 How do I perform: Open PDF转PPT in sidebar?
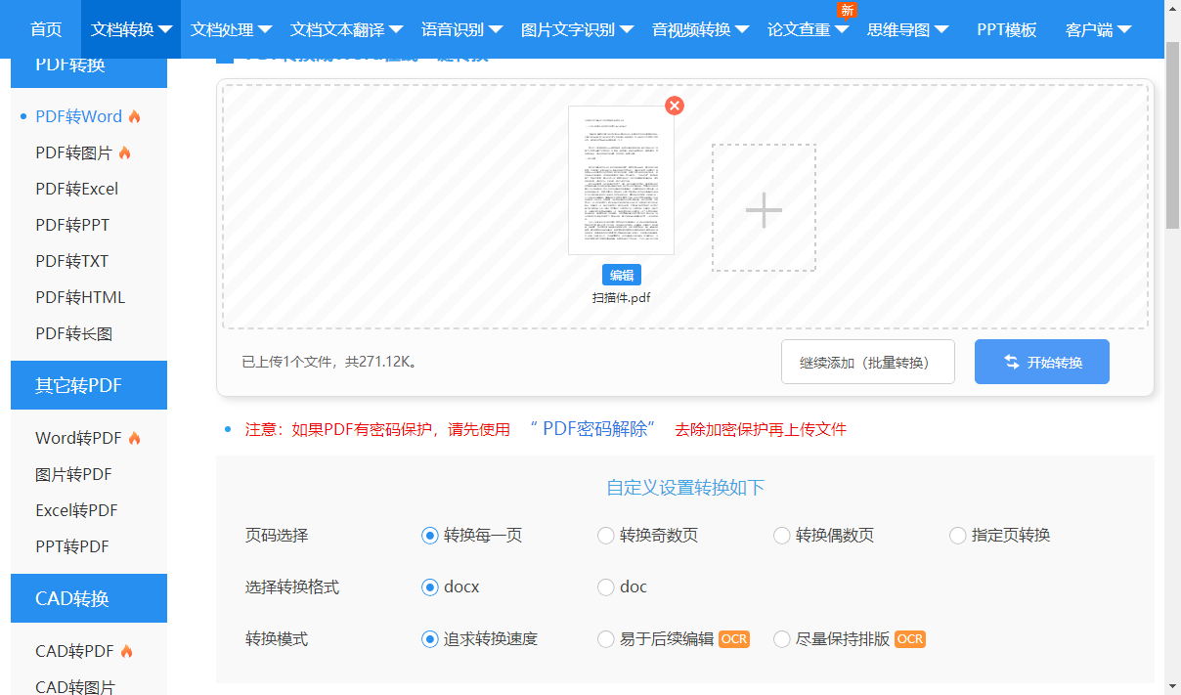(x=72, y=225)
